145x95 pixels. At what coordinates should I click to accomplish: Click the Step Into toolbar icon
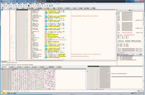[x=14, y=6]
